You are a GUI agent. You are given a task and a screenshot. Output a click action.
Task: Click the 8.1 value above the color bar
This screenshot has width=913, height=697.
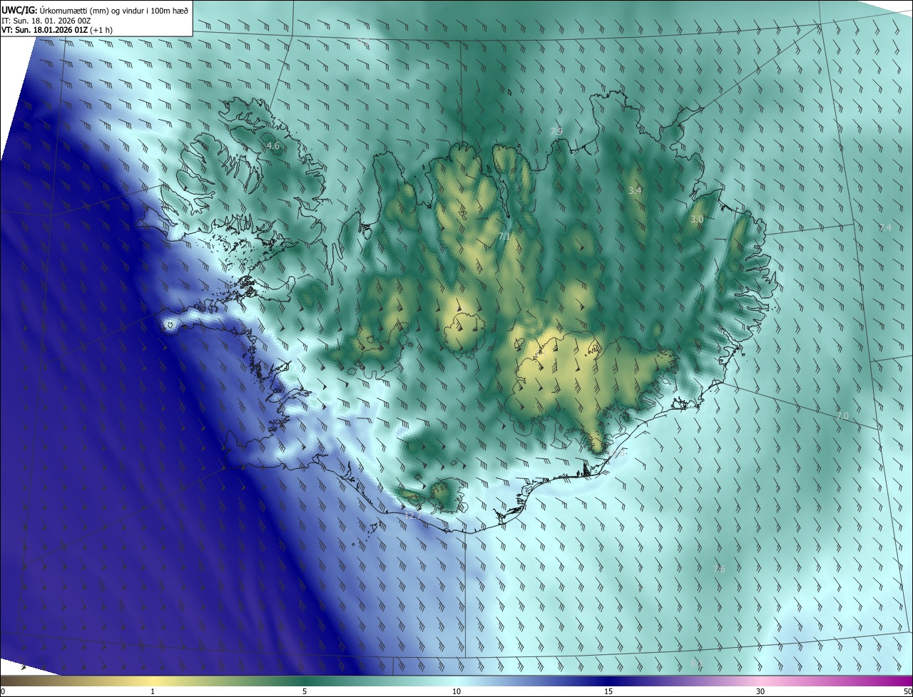coord(696,663)
